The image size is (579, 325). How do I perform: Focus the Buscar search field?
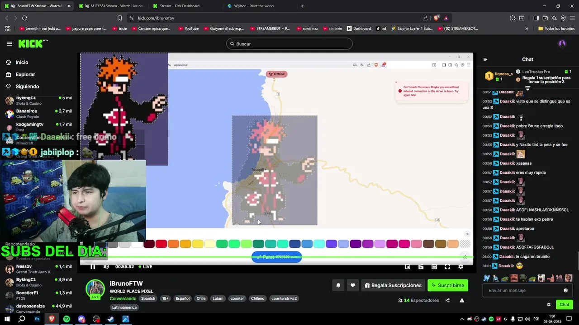click(289, 44)
